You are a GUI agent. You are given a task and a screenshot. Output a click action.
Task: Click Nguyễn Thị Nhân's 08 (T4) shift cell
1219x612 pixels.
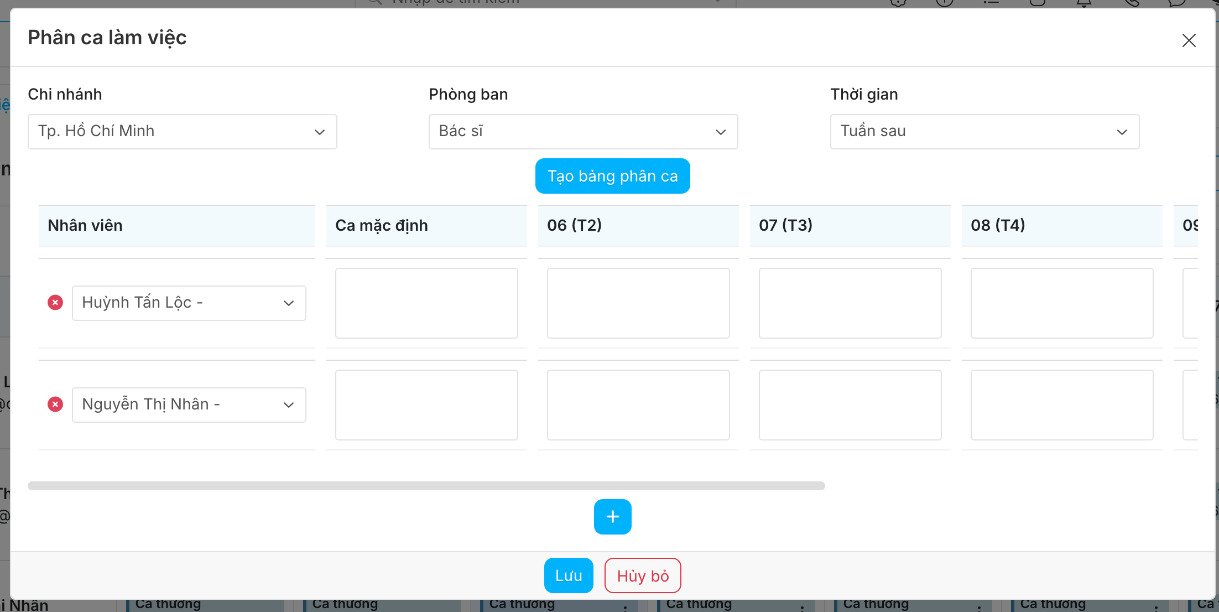pyautogui.click(x=1061, y=405)
